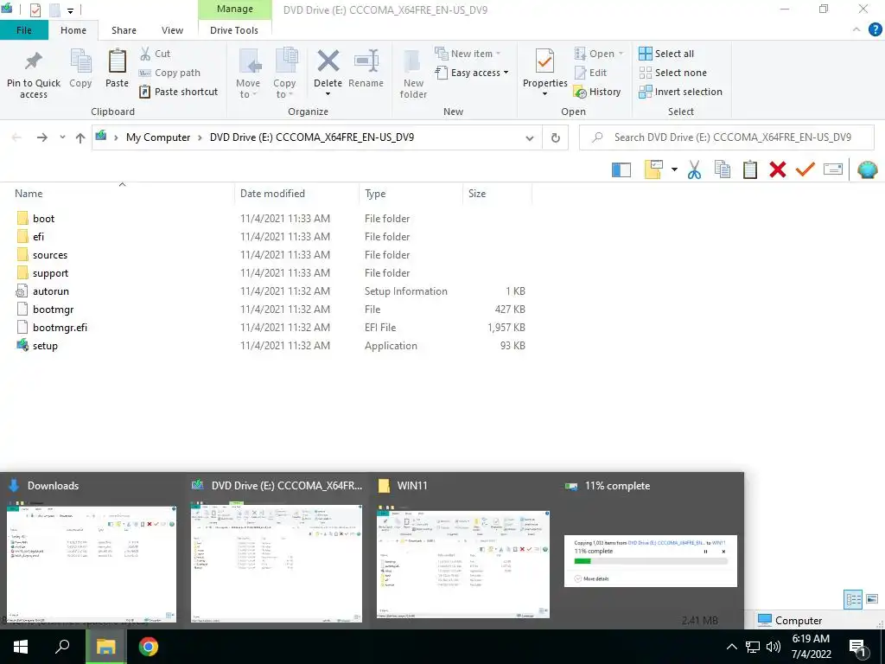Go forward with the forward arrow
This screenshot has height=664, width=885.
coord(41,137)
